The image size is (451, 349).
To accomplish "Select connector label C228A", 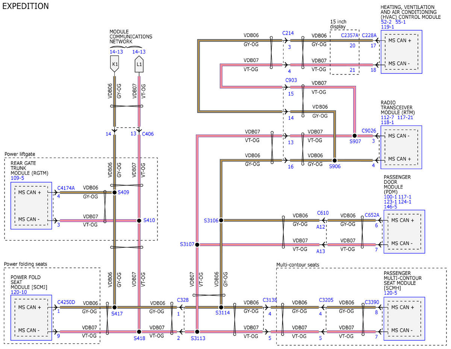I will (x=369, y=35).
